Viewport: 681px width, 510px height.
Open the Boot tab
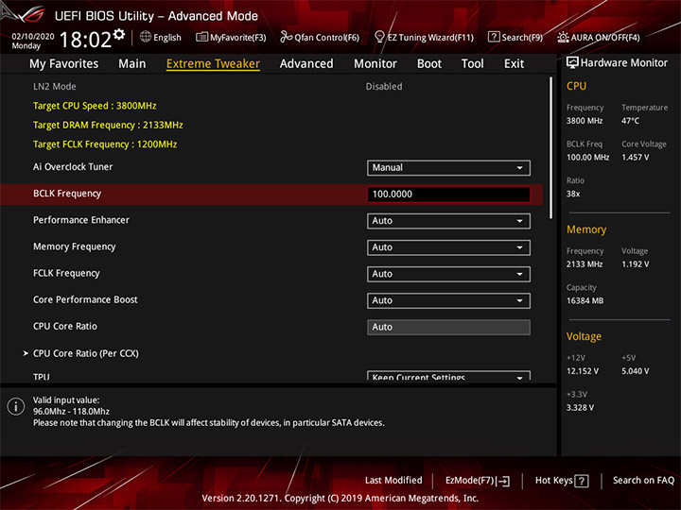pos(429,64)
